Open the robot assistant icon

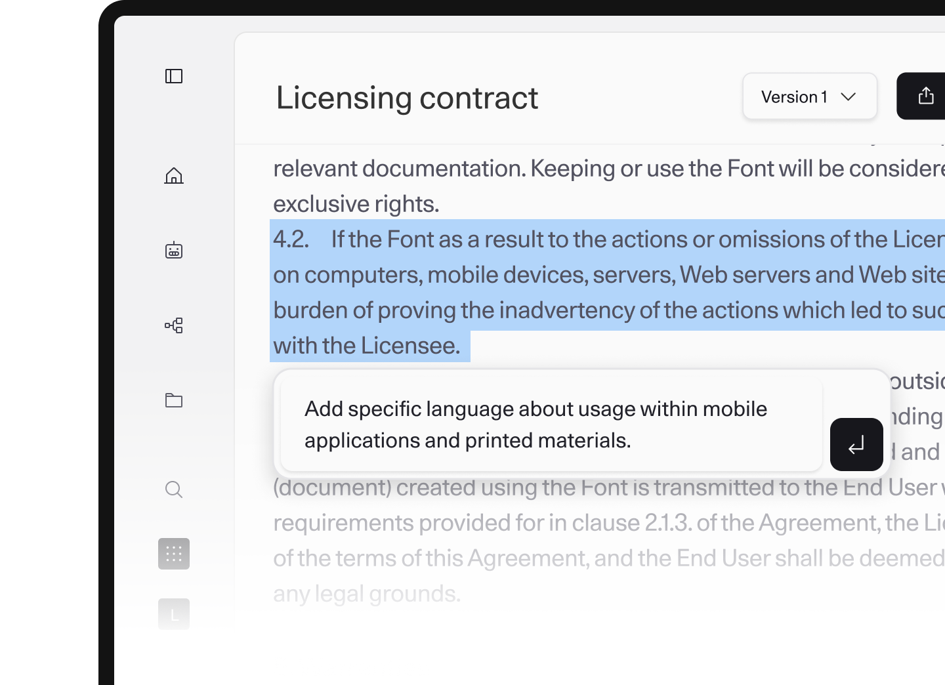[x=174, y=250]
